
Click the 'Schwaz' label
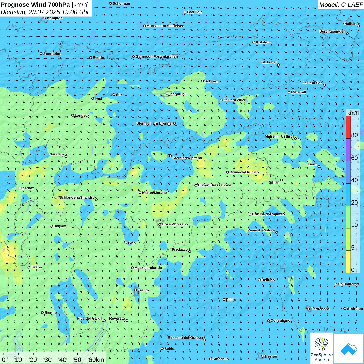pos(211,81)
